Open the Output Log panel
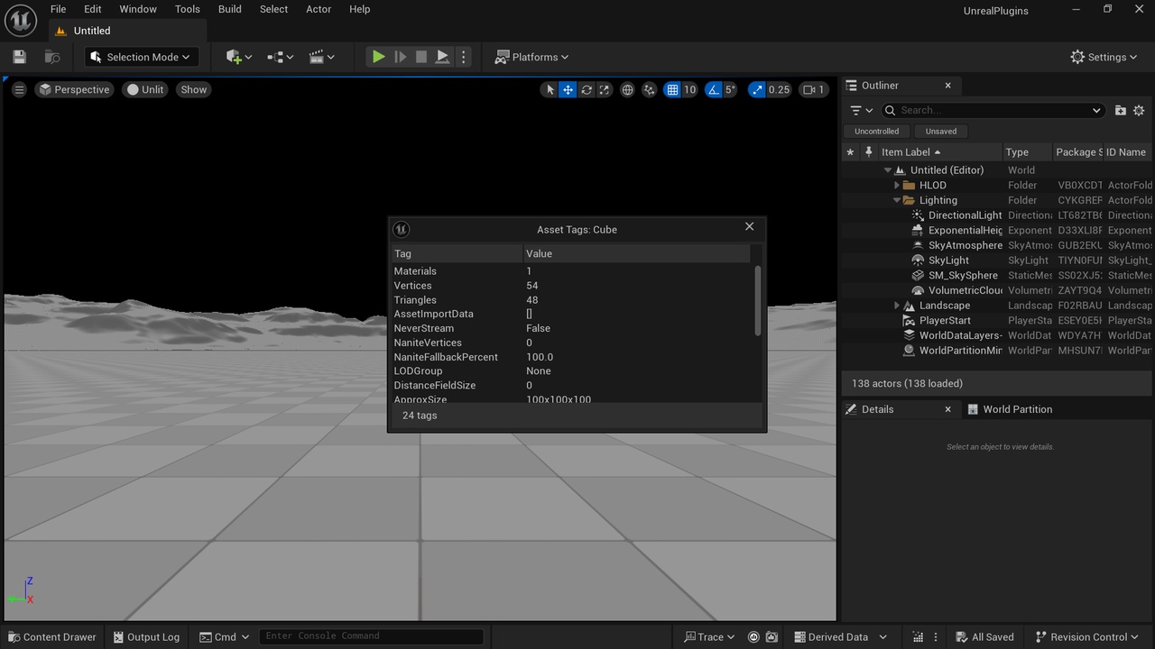1155x649 pixels. coord(146,636)
